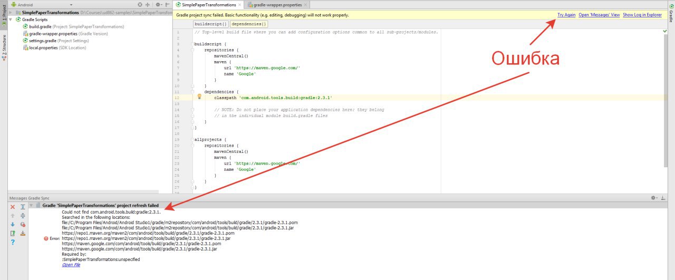675x280 pixels.
Task: Click the red Error icon in the message
Action: [46, 238]
